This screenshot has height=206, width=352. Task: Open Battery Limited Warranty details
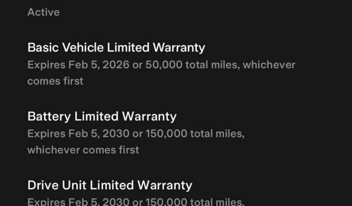pos(102,117)
